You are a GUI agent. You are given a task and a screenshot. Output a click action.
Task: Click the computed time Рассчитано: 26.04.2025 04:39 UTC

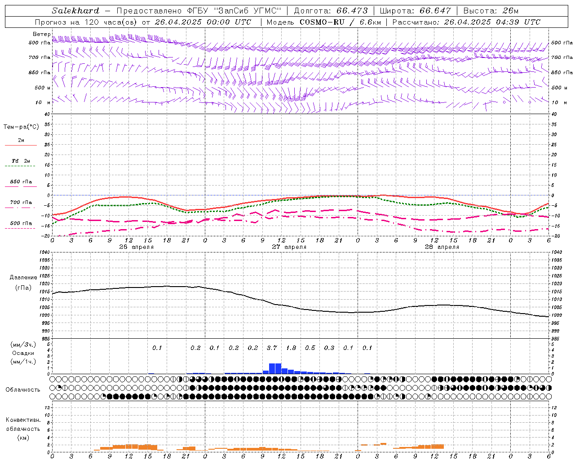click(x=466, y=22)
